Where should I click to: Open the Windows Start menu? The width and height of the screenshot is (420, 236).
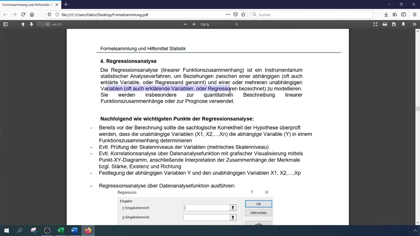[6, 230]
